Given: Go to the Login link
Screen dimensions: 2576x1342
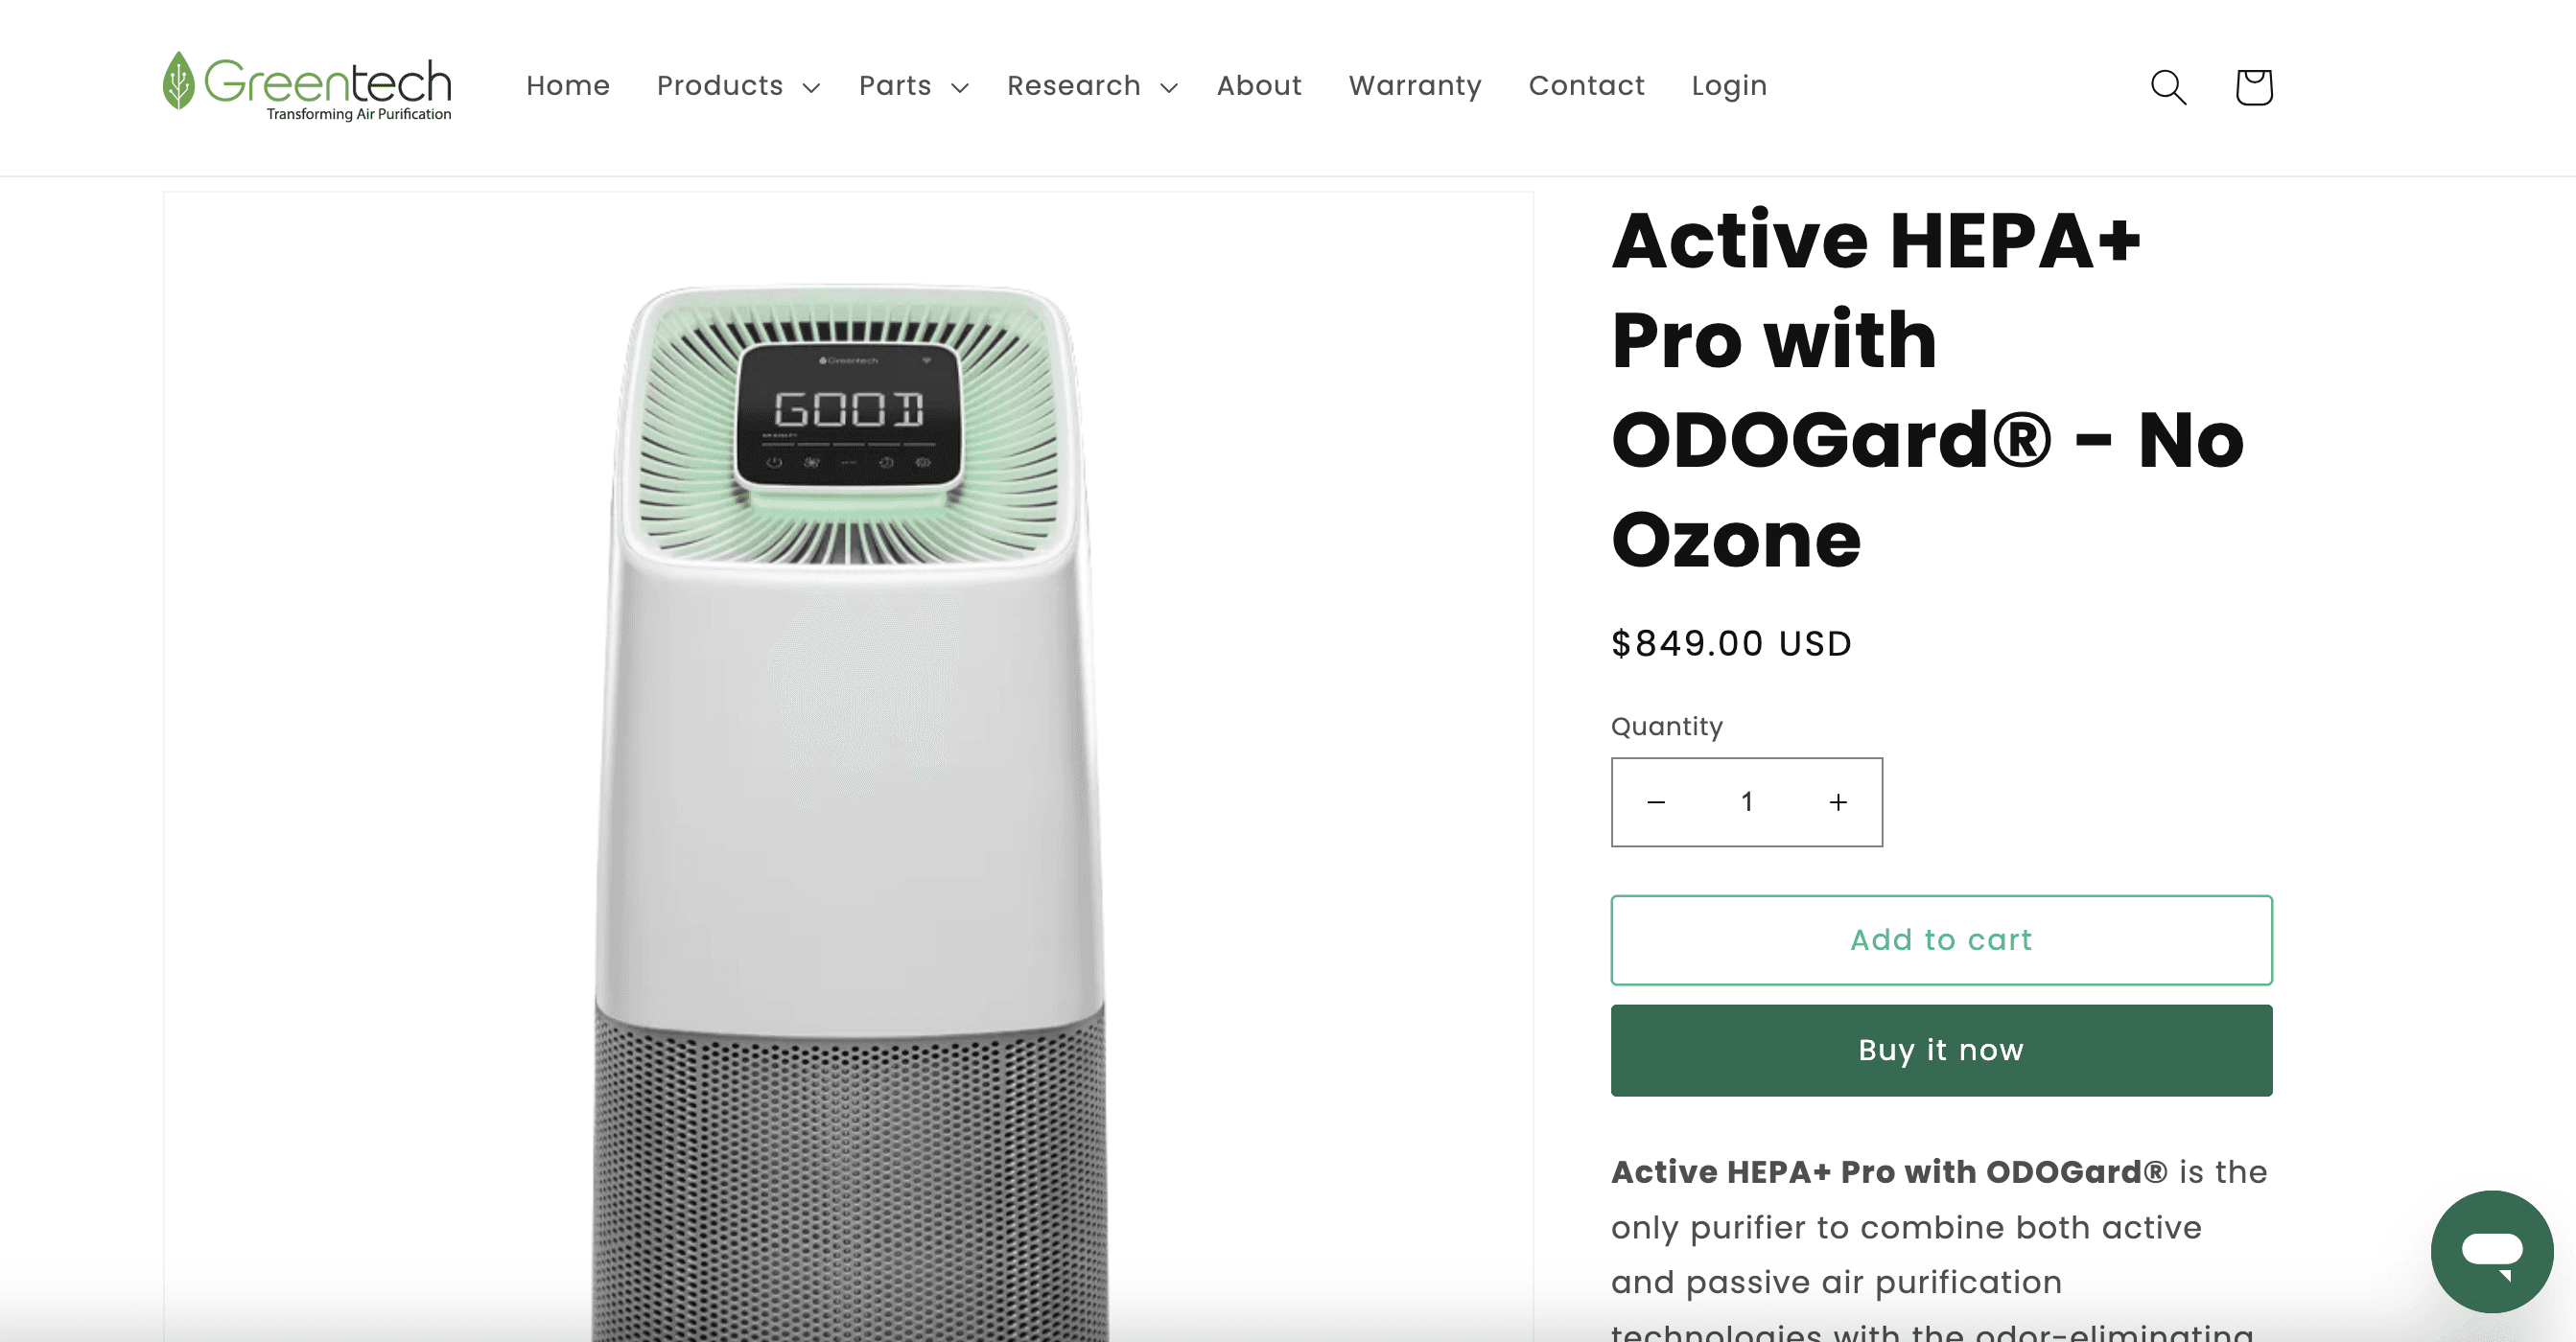Looking at the screenshot, I should point(1729,86).
